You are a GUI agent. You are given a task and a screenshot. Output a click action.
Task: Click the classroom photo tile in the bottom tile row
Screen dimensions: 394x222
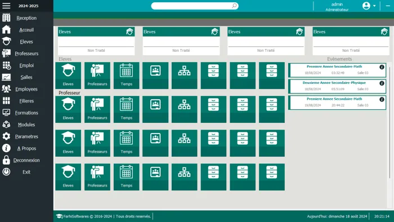point(155,177)
